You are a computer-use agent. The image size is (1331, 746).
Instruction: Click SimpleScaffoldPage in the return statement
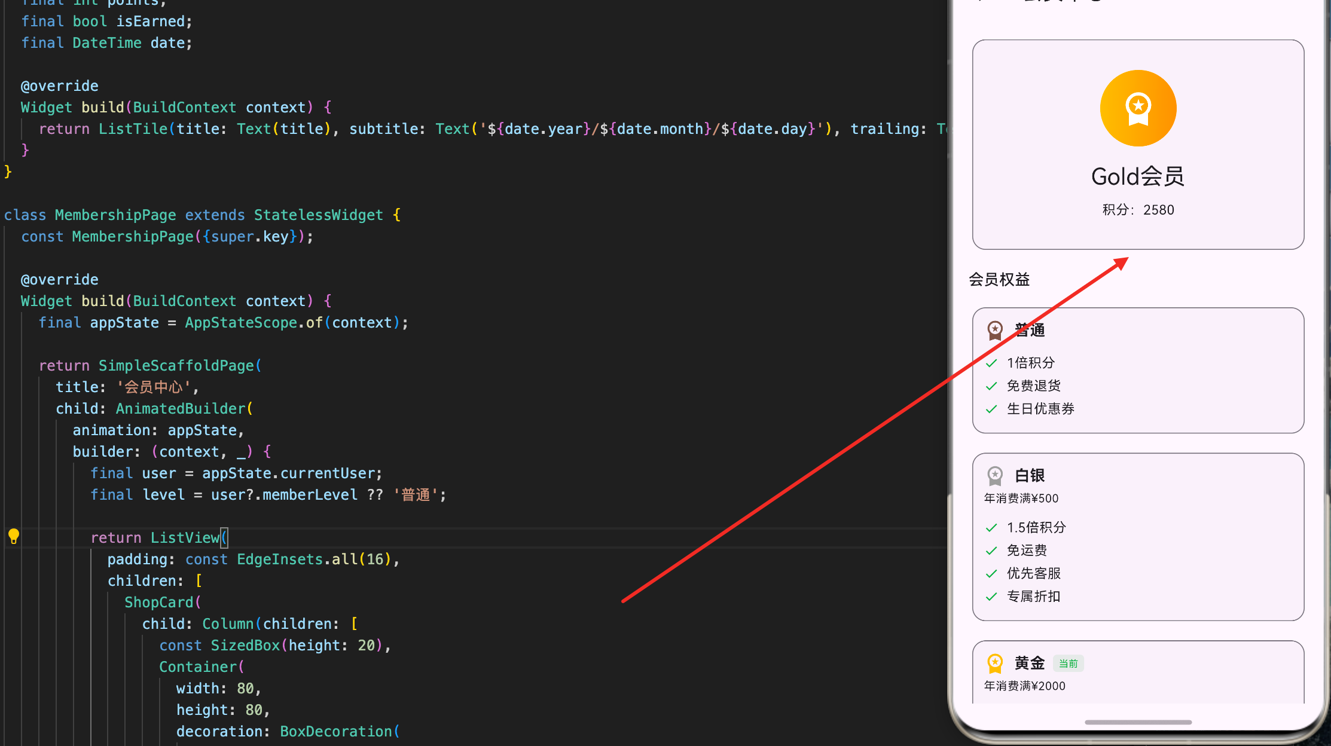pyautogui.click(x=176, y=366)
